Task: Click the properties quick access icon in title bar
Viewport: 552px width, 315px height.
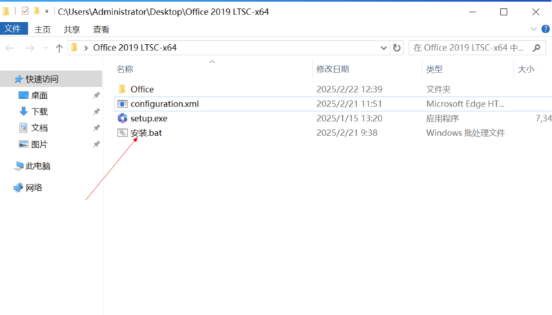Action: tap(25, 11)
